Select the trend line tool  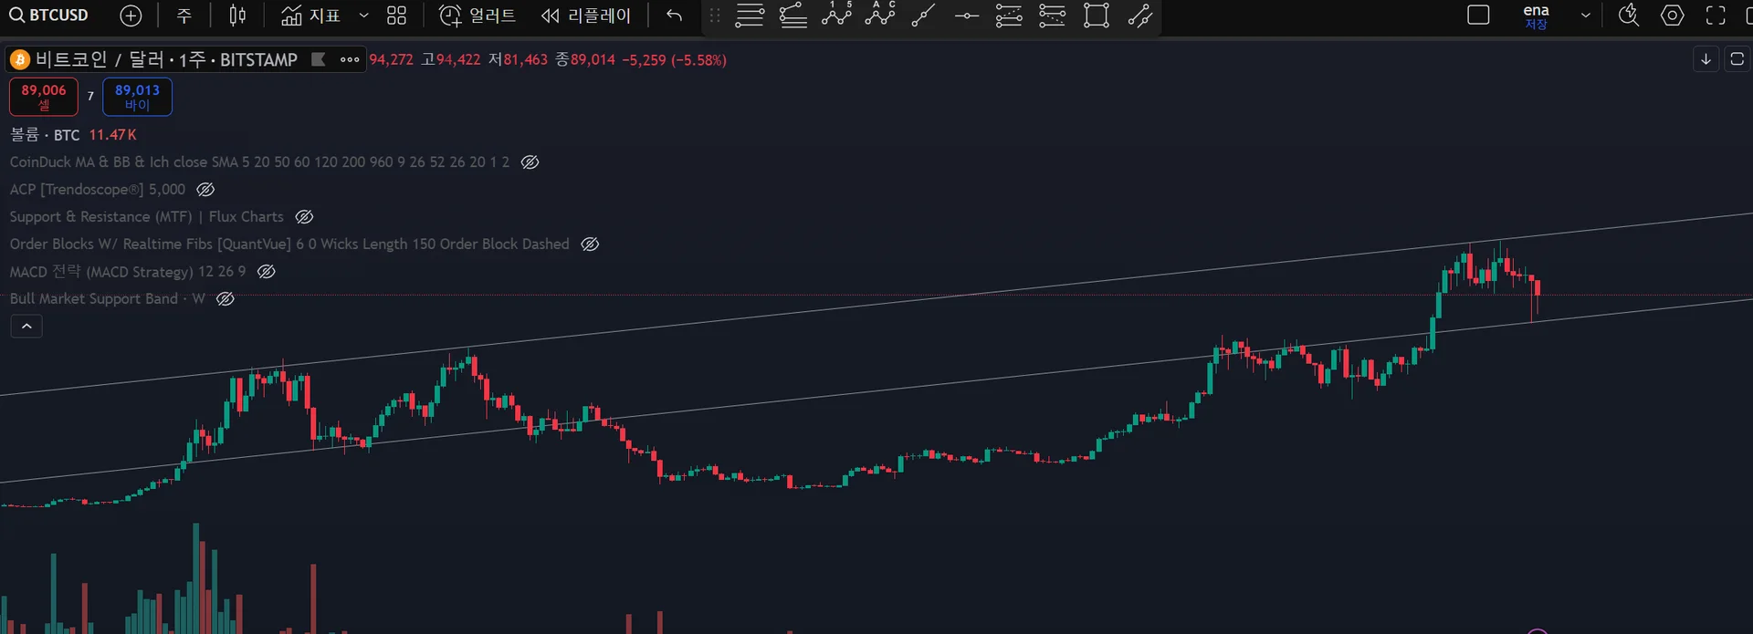924,16
